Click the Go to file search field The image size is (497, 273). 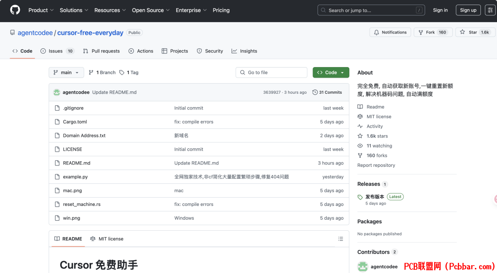(x=272, y=73)
